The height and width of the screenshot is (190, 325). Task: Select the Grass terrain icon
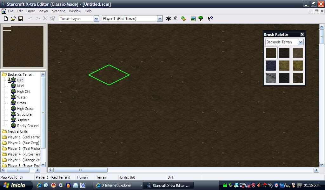point(13,103)
